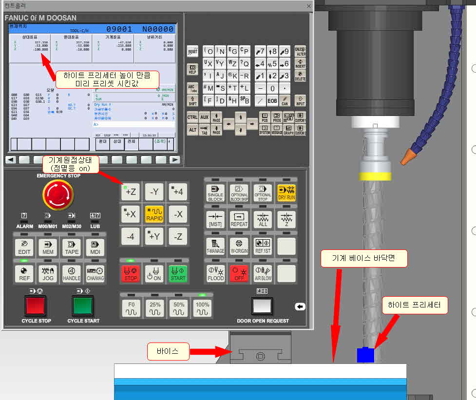Click the T-MANAGE button
The width and height of the screenshot is (476, 400).
coord(215,247)
